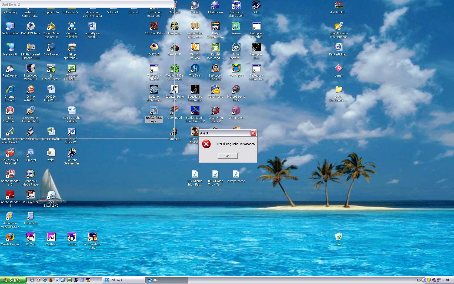Open the Sony Ericsson File Manager icon
Image resolution: width=454 pixels, height=284 pixels.
[x=339, y=26]
